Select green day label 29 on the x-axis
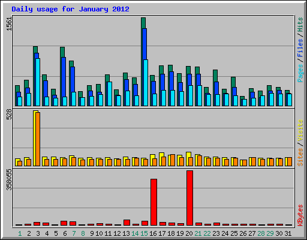Screen dimensions: 307x240 pos(270,233)
